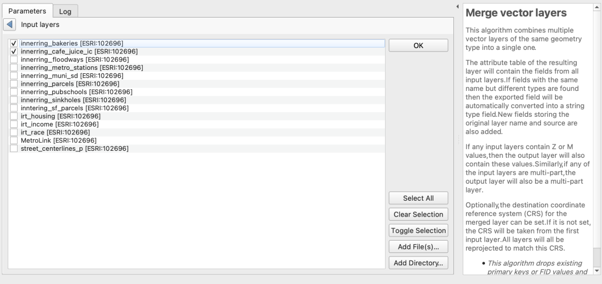Click the Add Directory... button

pos(418,262)
